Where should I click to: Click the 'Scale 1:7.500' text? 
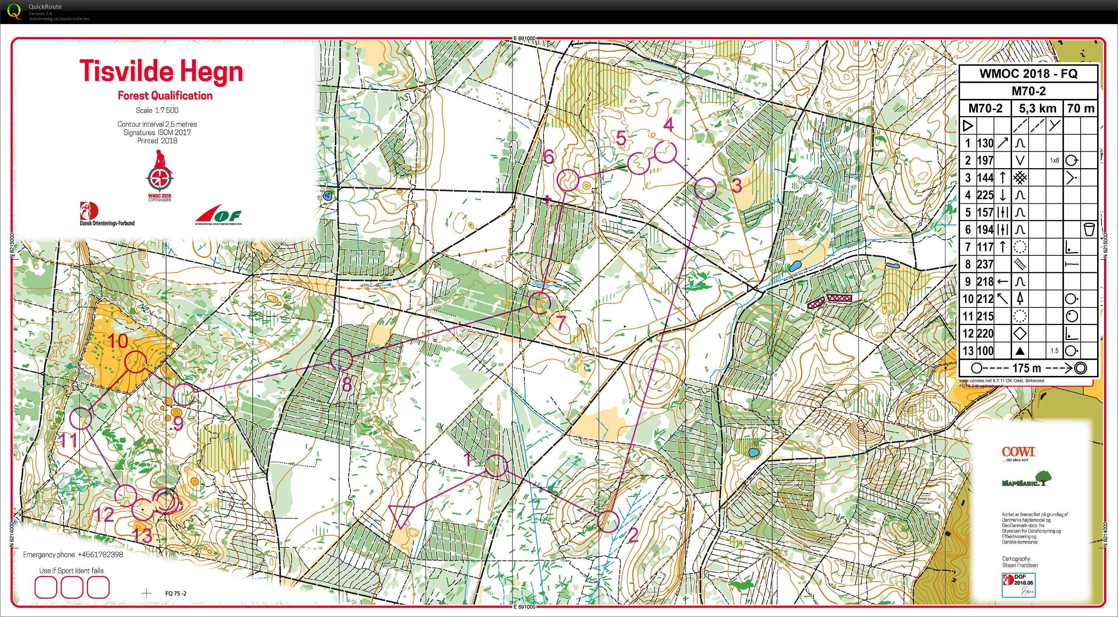(x=157, y=110)
